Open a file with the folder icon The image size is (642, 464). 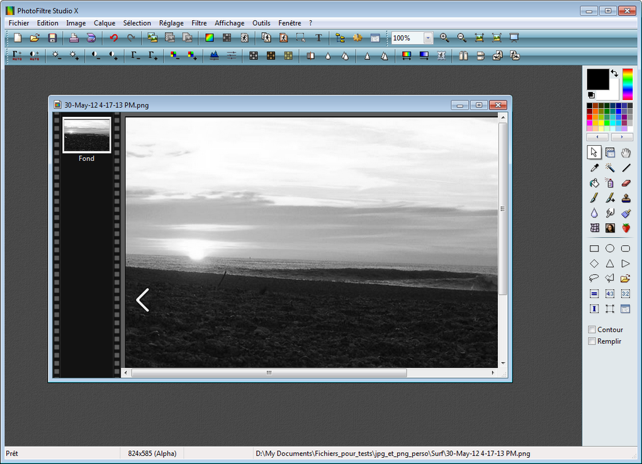35,38
